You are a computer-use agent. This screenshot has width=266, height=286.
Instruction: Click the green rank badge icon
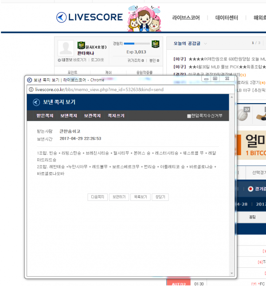pos(81,45)
